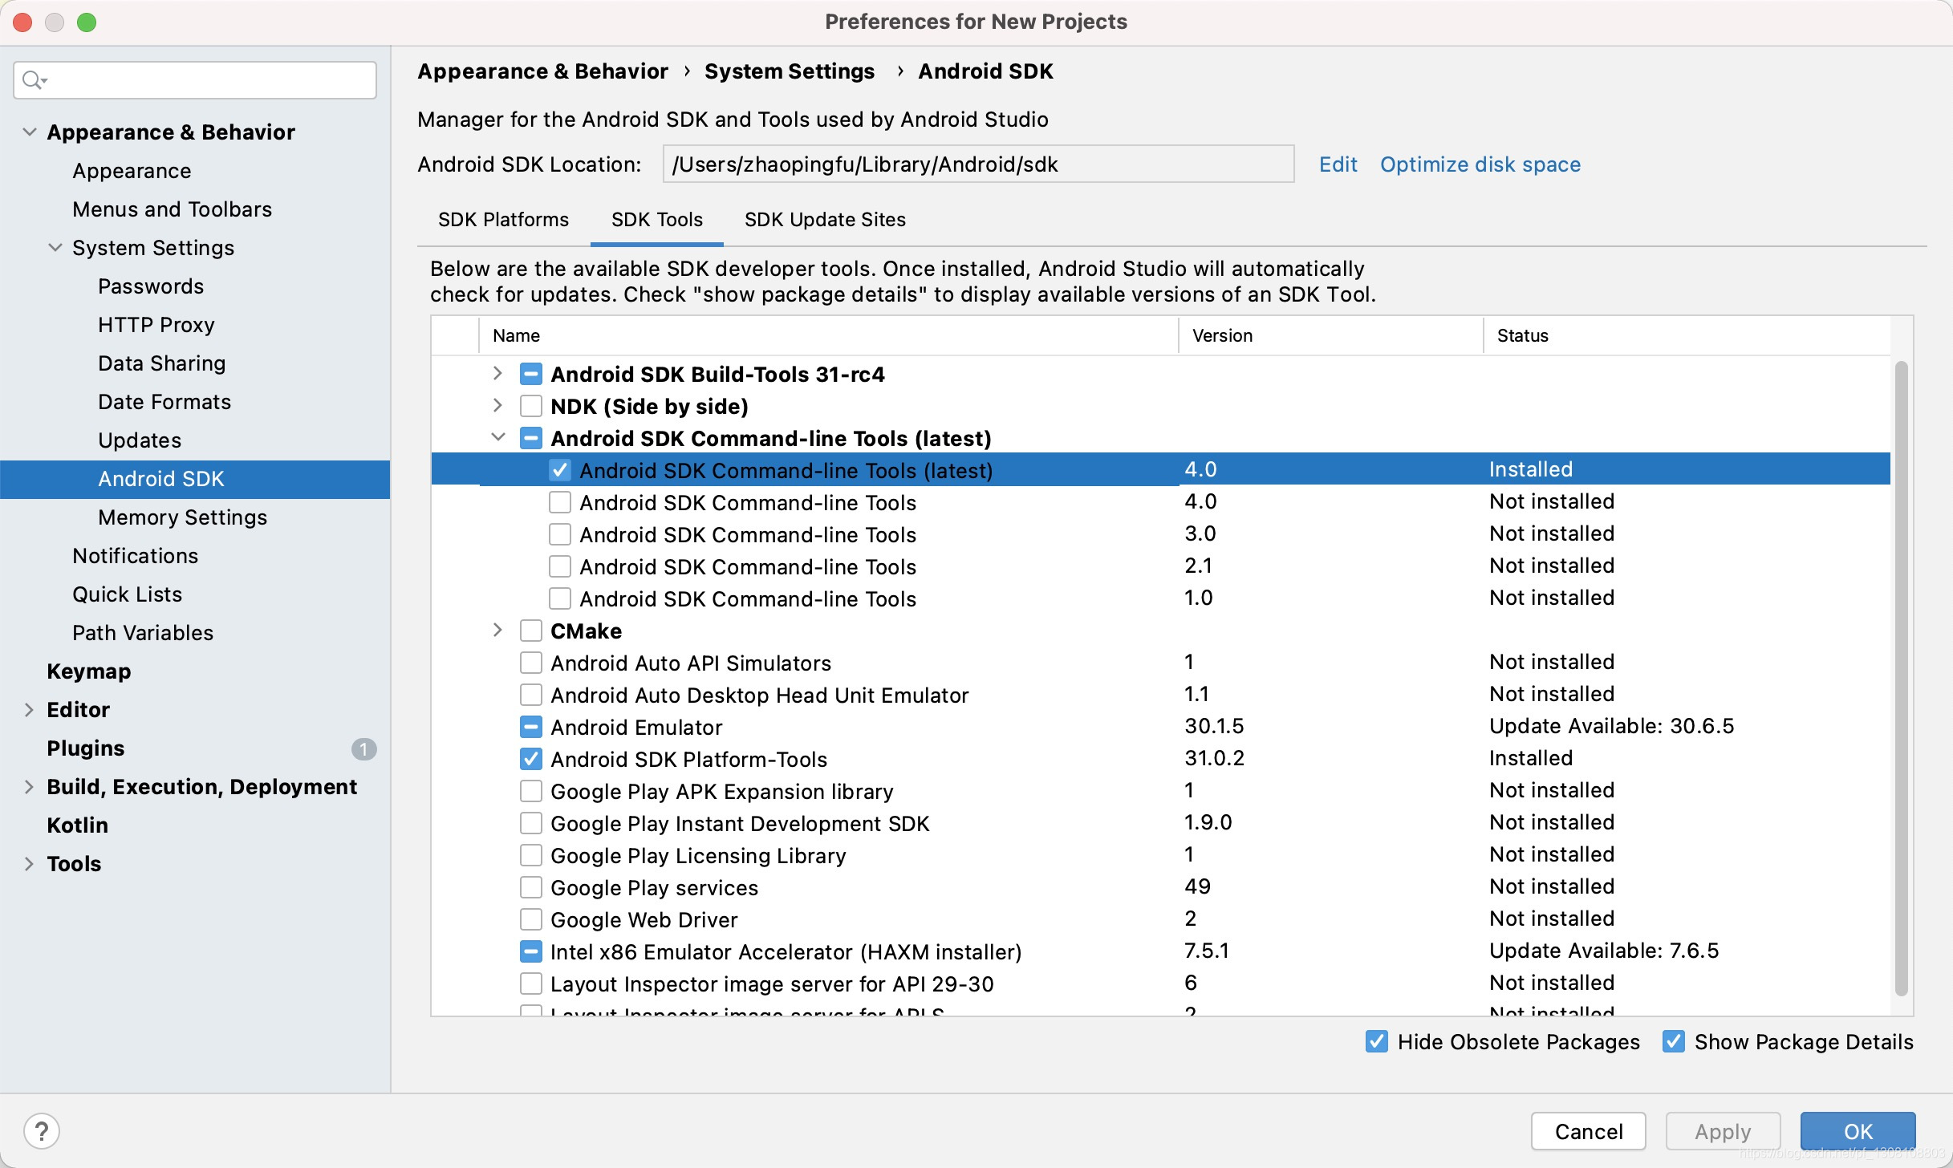The width and height of the screenshot is (1953, 1168).
Task: Click Optimize disk space link
Action: pos(1480,164)
